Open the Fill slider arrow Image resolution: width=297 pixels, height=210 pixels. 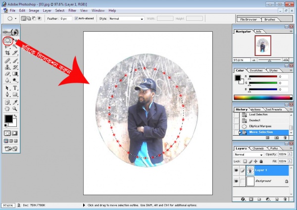[290, 161]
